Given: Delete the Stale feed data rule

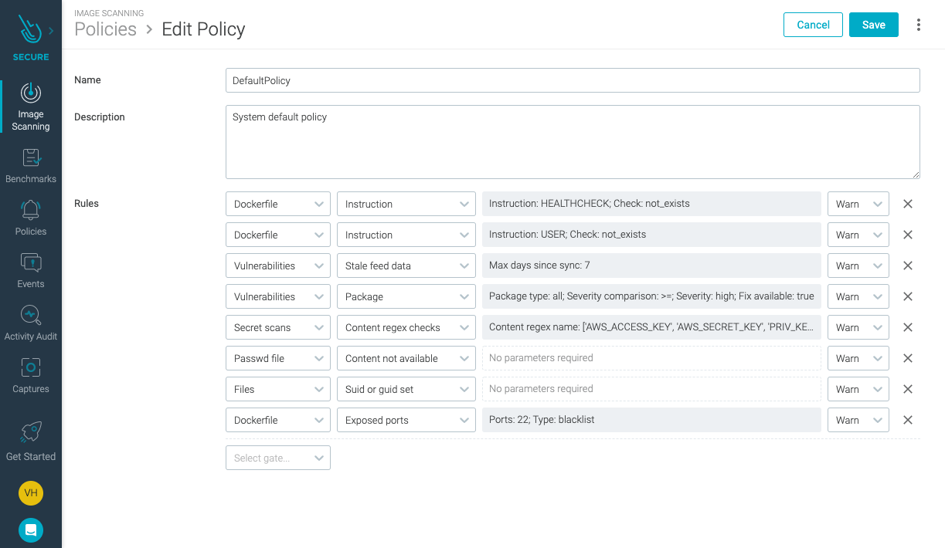Looking at the screenshot, I should coord(908,266).
